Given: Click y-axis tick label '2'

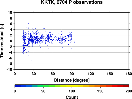Looking at the screenshot, I should pyautogui.click(x=11, y=35).
